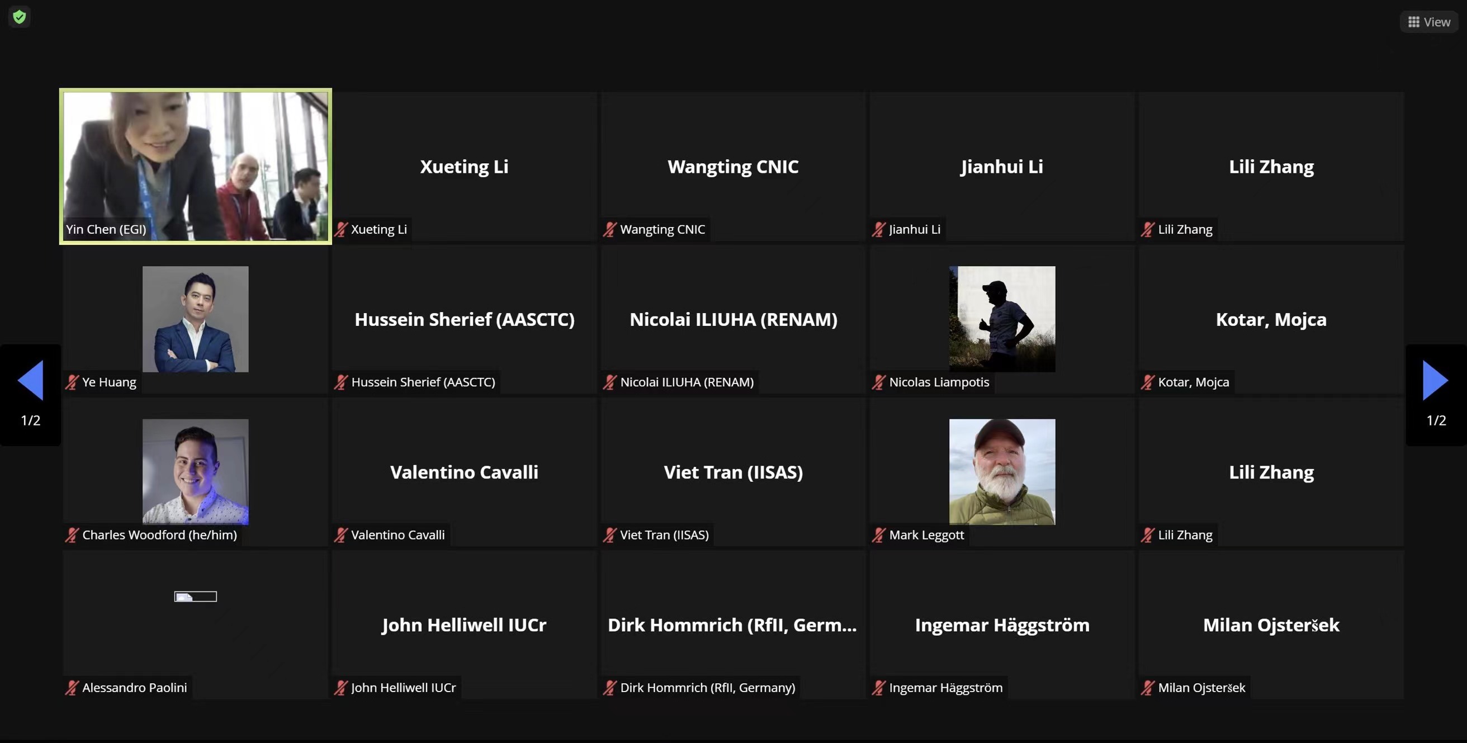The image size is (1467, 743).
Task: Click muted mic icon next to Wangting CNIC
Action: click(x=610, y=229)
